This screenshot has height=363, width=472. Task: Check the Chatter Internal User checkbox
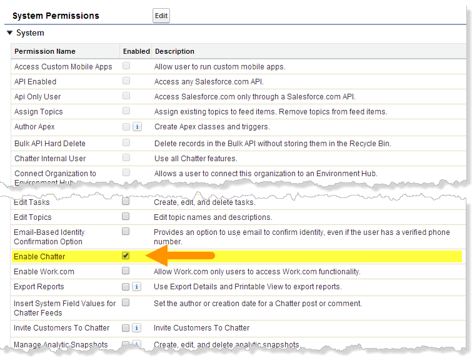pyautogui.click(x=126, y=158)
